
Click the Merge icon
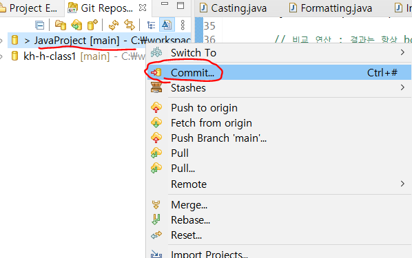[x=156, y=204]
